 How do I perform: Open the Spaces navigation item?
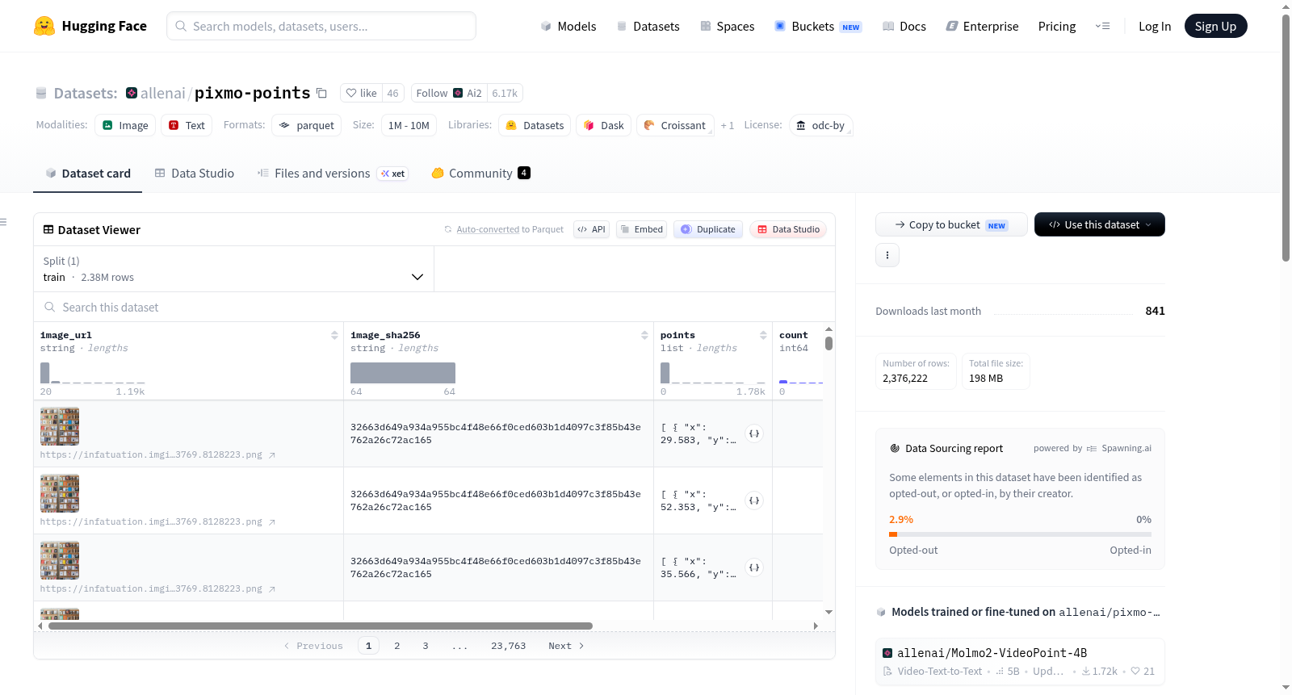point(727,26)
